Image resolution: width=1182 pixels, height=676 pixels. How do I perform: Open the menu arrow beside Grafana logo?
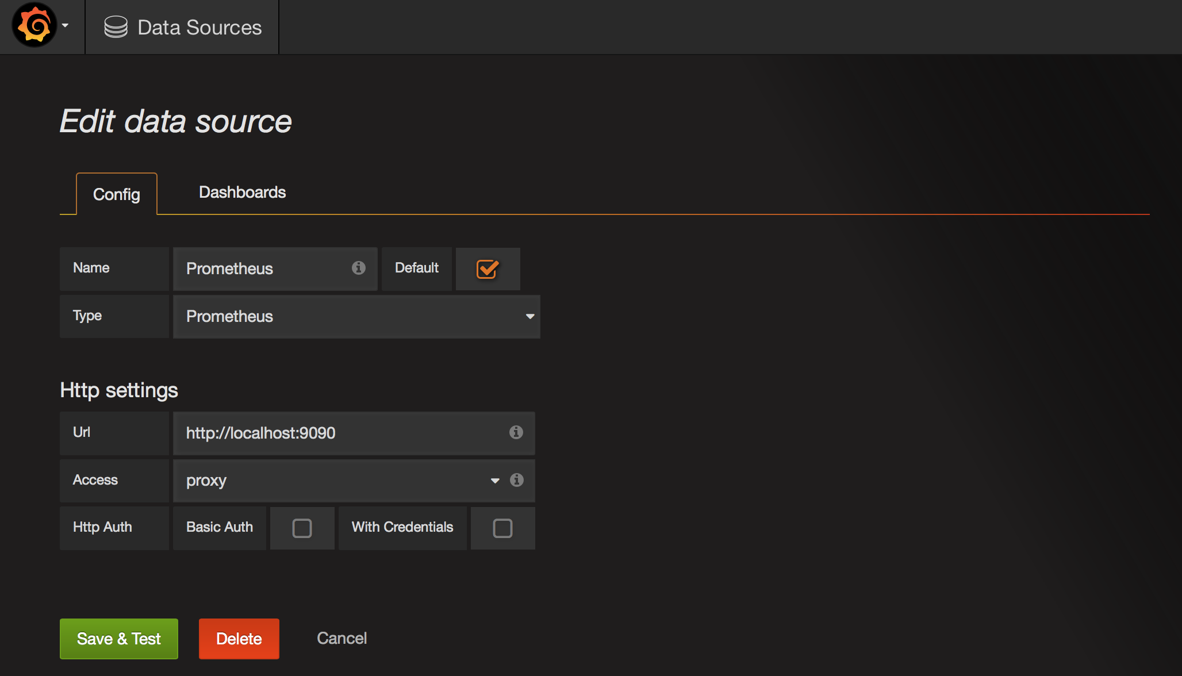pyautogui.click(x=65, y=26)
